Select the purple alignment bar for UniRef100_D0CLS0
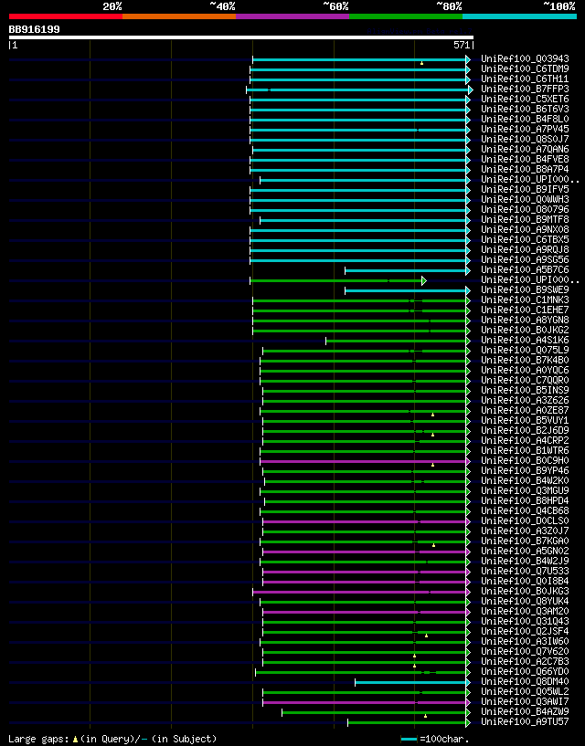Image resolution: width=585 pixels, height=746 pixels. 365,521
